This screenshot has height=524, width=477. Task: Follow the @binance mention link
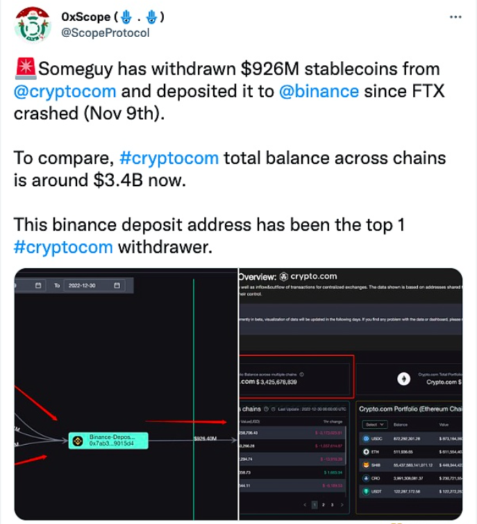[319, 91]
